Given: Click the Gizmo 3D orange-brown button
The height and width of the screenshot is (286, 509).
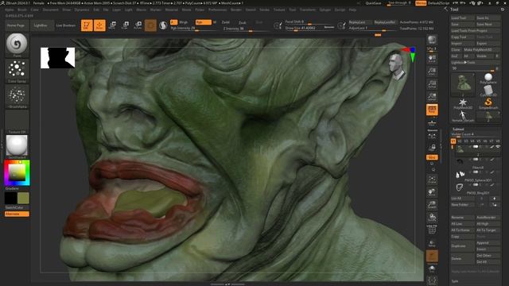Looking at the screenshot, I should 150,25.
